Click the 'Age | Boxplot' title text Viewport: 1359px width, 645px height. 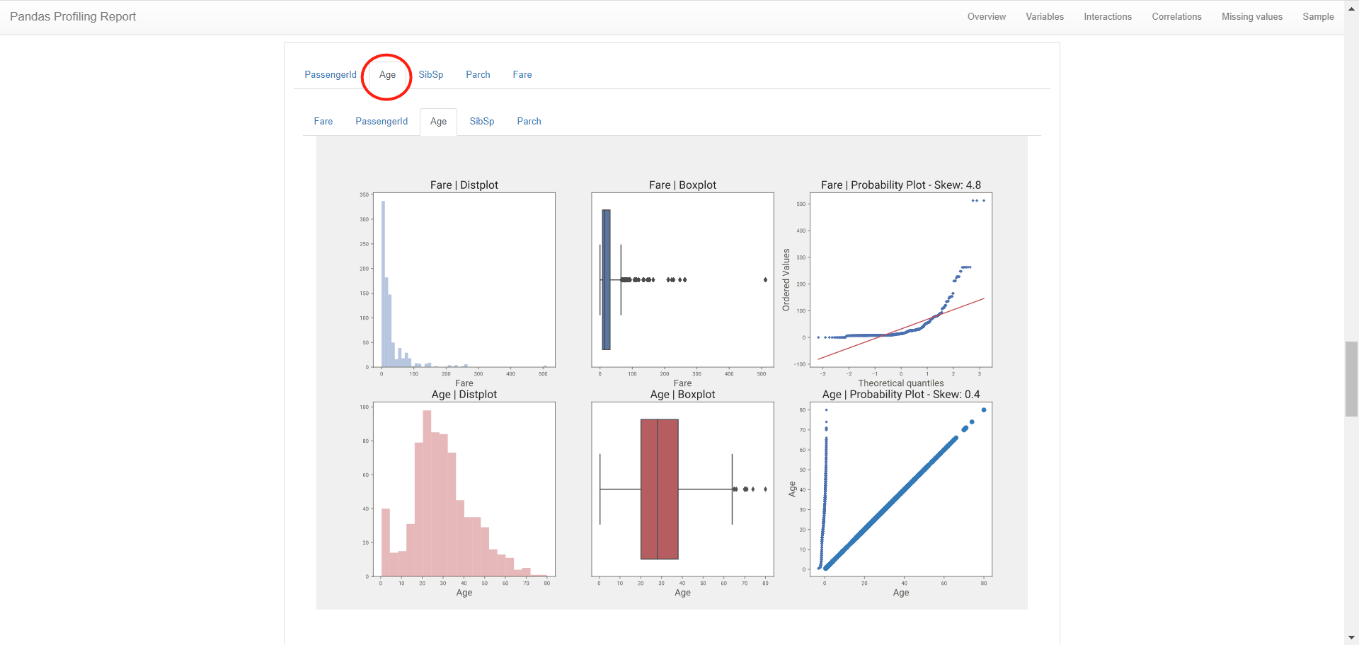tap(682, 395)
